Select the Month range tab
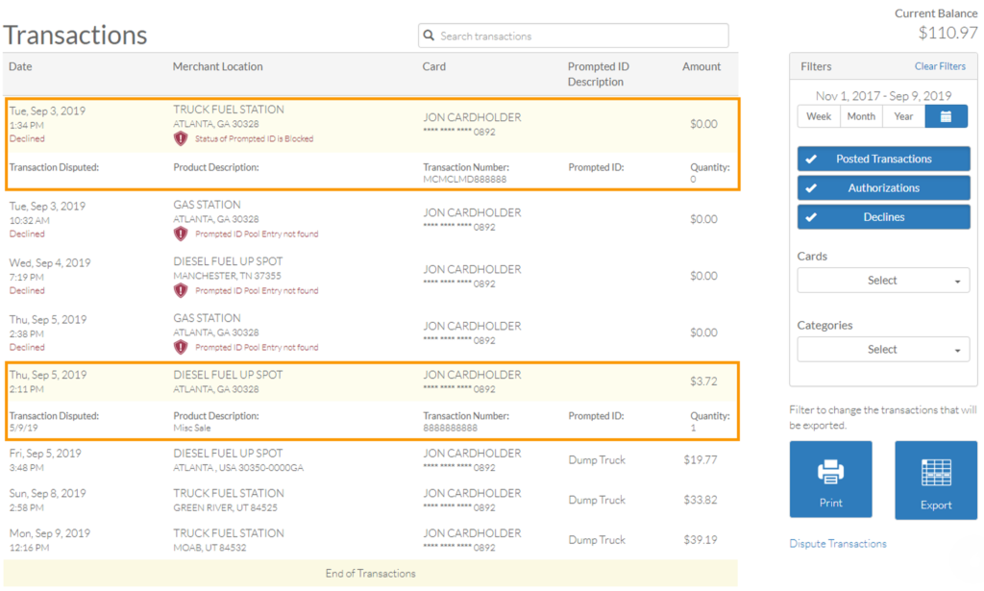The height and width of the screenshot is (591, 984). pyautogui.click(x=861, y=116)
